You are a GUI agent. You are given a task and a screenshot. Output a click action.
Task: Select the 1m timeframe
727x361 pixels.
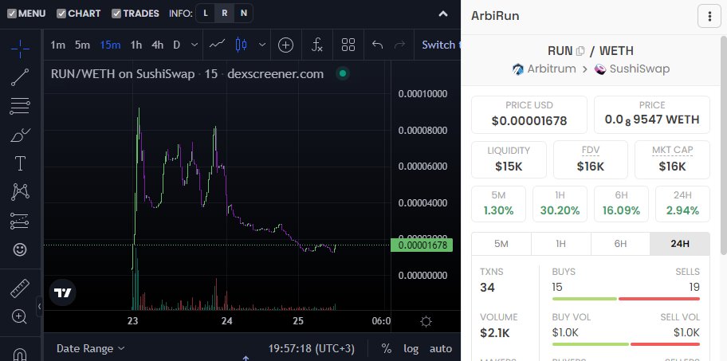(x=58, y=45)
